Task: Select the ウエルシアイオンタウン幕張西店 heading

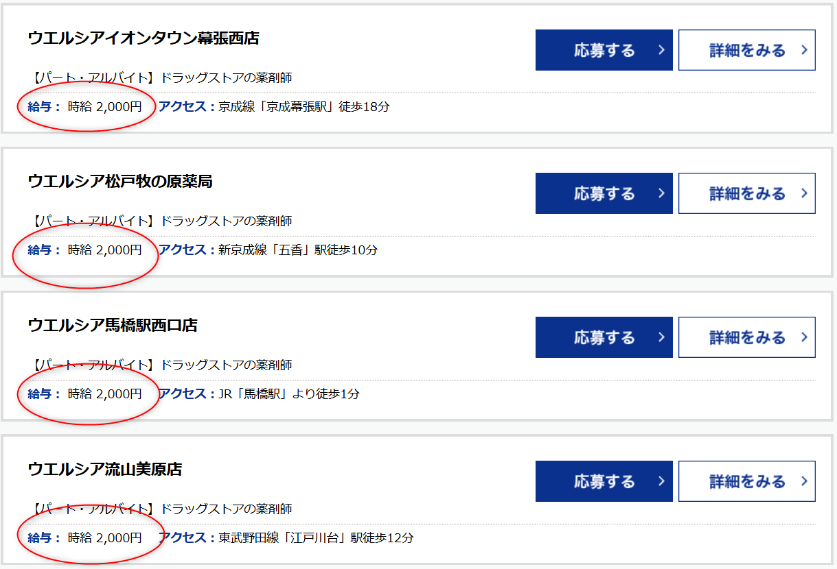Action: click(144, 38)
